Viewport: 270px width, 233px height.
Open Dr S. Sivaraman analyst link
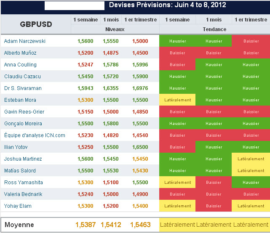[23, 88]
